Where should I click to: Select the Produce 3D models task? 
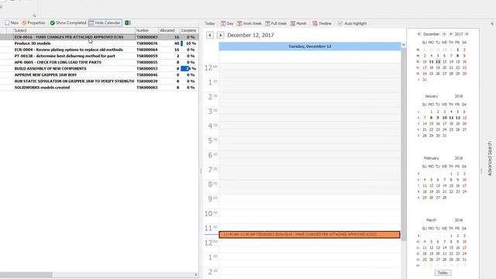click(x=98, y=43)
